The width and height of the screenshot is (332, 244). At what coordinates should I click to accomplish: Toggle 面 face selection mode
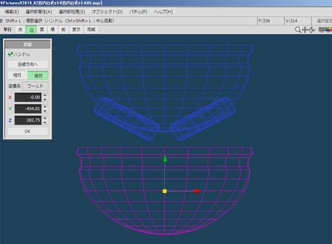(42, 30)
